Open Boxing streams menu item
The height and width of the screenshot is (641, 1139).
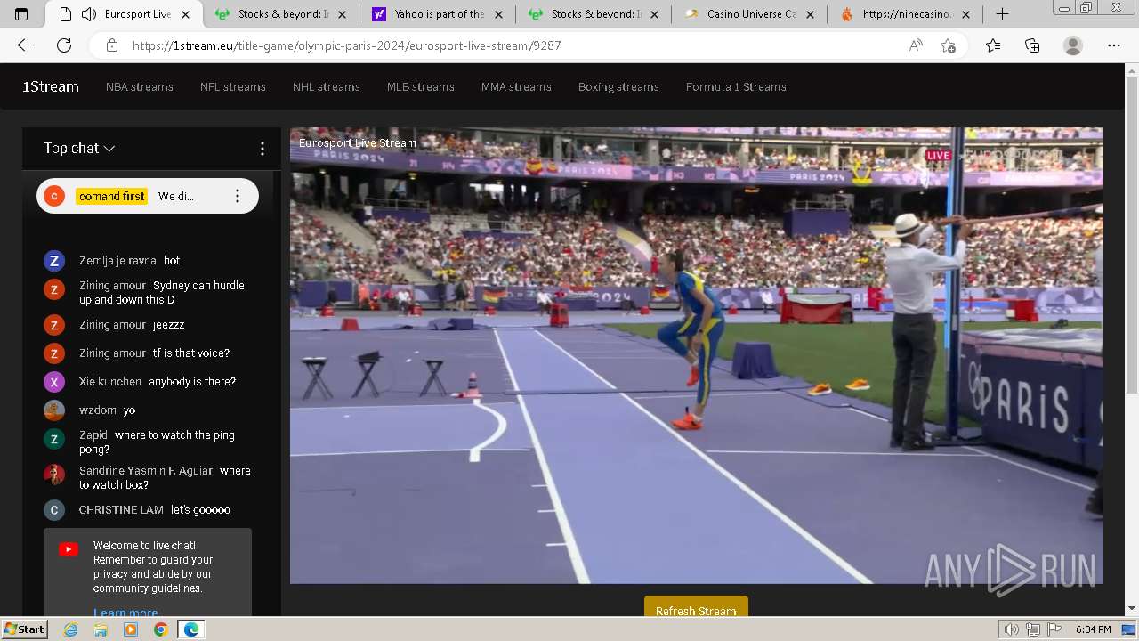(618, 86)
